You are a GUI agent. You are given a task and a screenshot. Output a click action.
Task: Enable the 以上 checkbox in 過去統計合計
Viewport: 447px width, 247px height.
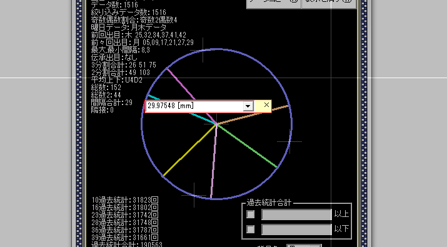250,214
